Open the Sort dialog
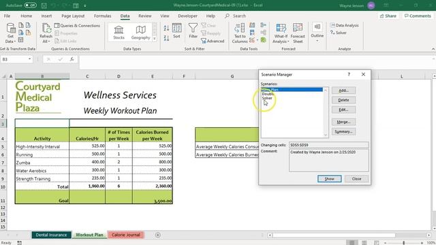Image resolution: width=436 pixels, height=245 pixels. tap(176, 31)
